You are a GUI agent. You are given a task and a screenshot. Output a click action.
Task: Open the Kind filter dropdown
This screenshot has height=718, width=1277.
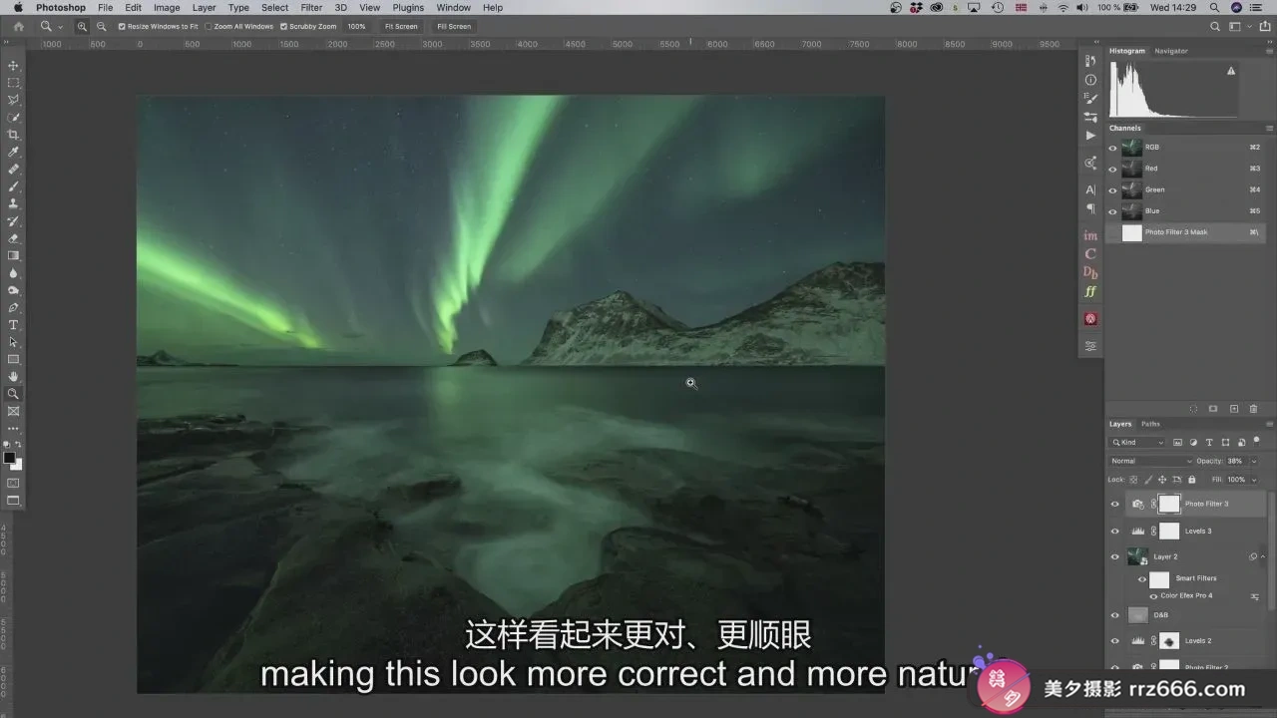click(1138, 442)
